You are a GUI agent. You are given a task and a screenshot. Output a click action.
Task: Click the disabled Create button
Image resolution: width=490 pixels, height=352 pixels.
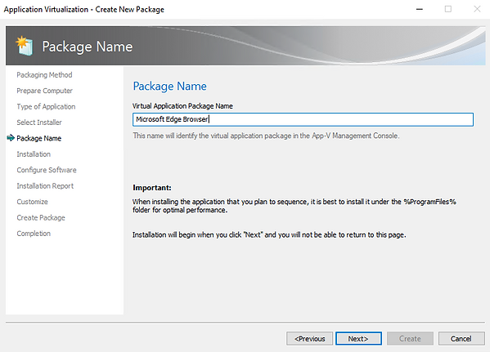coord(410,339)
